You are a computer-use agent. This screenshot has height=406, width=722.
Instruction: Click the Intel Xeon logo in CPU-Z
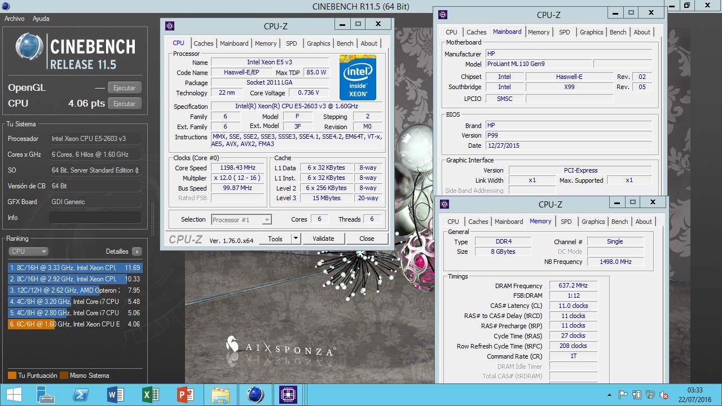(358, 77)
